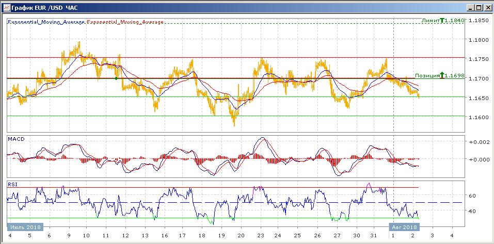Image resolution: width=494 pixels, height=244 pixels.
Task: Click date label 23 on time axis
Action: tap(261, 236)
